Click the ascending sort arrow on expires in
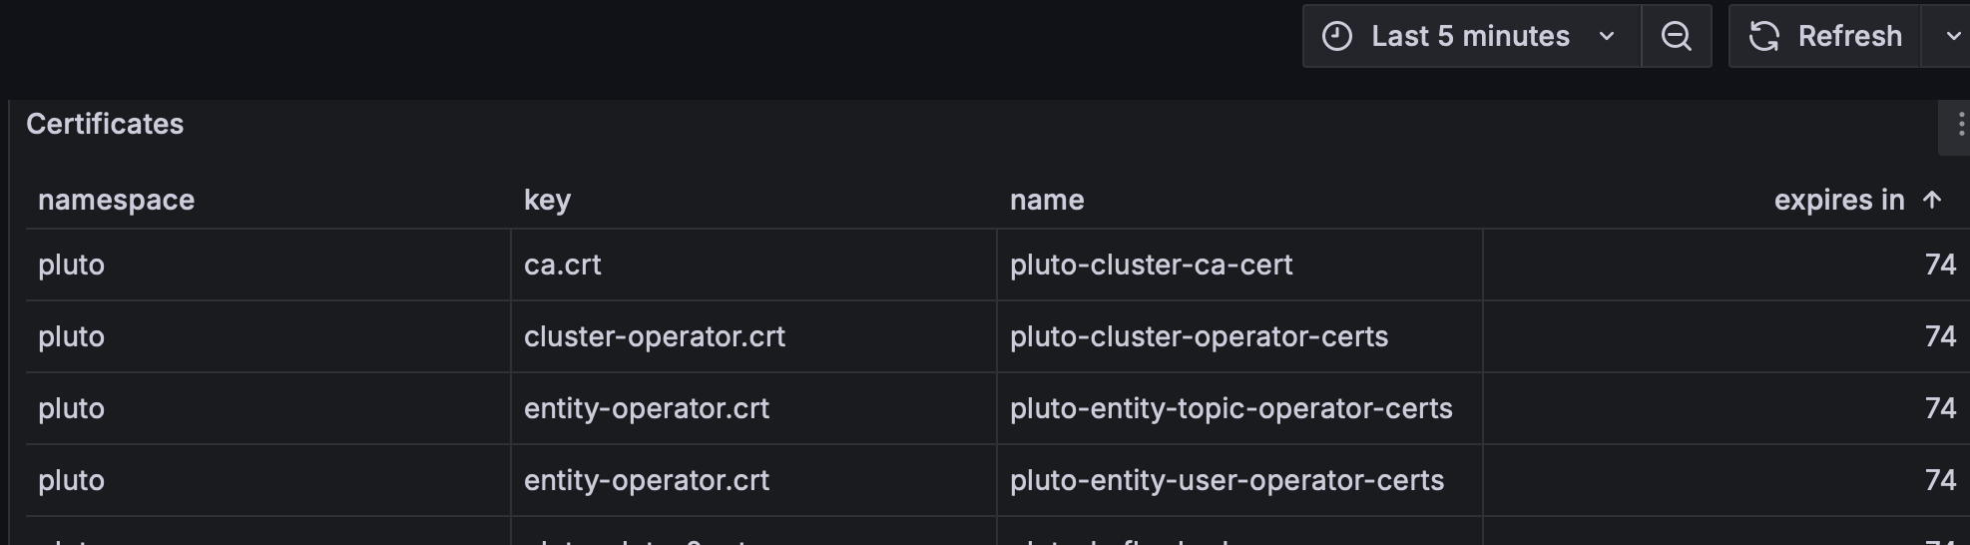The width and height of the screenshot is (1970, 545). pyautogui.click(x=1932, y=200)
